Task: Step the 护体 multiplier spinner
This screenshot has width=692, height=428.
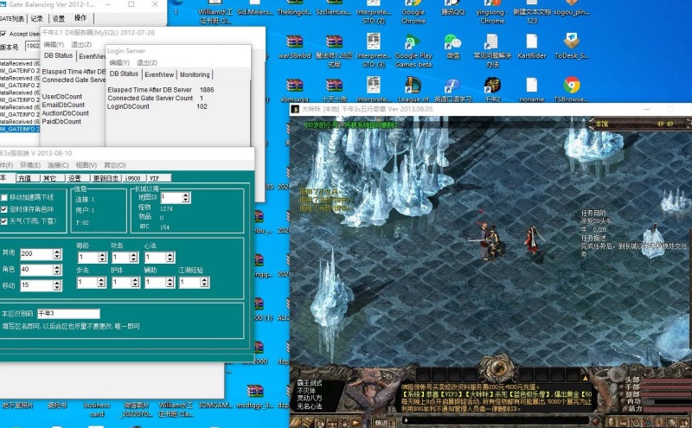Action: [x=136, y=282]
